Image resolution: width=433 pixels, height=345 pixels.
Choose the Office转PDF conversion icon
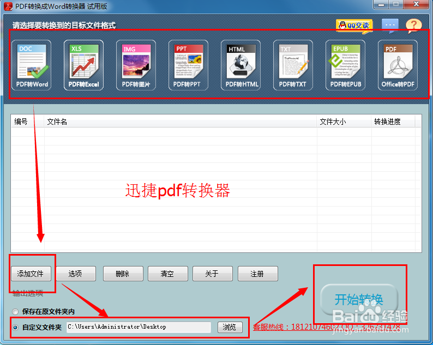[x=398, y=65]
